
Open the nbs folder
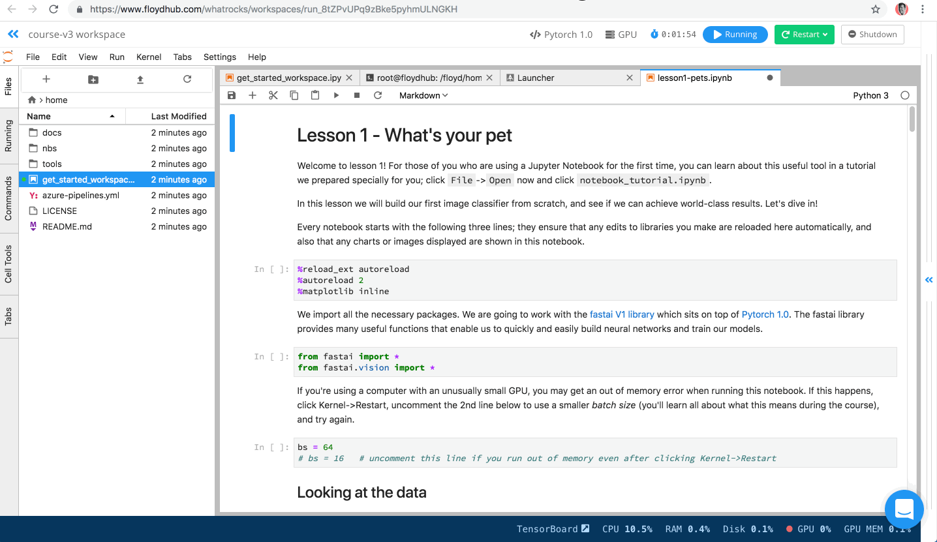[x=50, y=148]
